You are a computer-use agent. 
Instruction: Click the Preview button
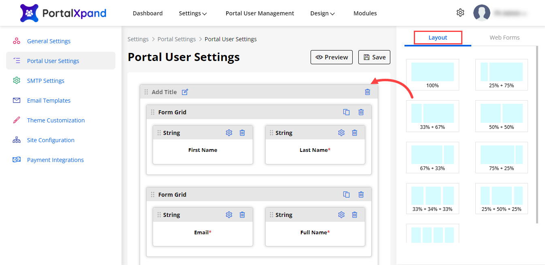pos(332,57)
